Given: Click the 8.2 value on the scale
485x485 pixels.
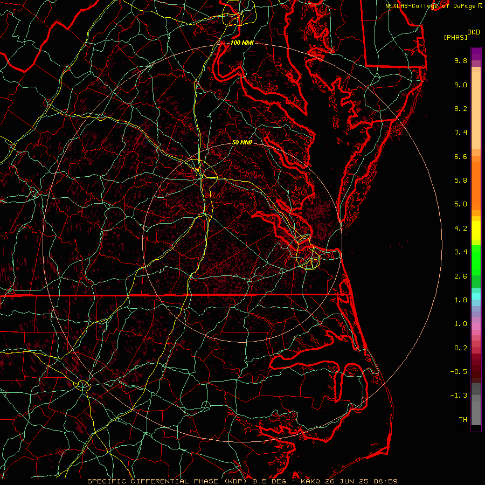Looking at the screenshot, I should (x=461, y=108).
